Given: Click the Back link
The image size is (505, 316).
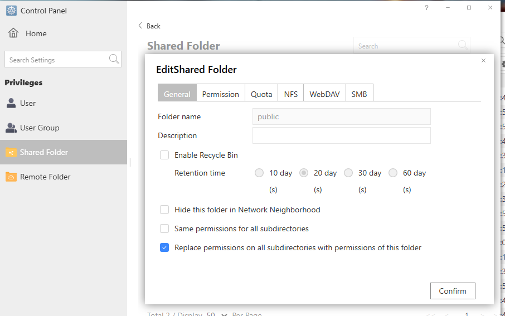Looking at the screenshot, I should click(153, 26).
